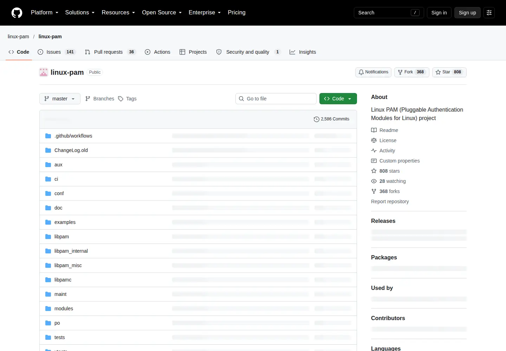Viewport: 506px width, 351px height.
Task: Open the Platform dropdown menu
Action: pyautogui.click(x=45, y=12)
